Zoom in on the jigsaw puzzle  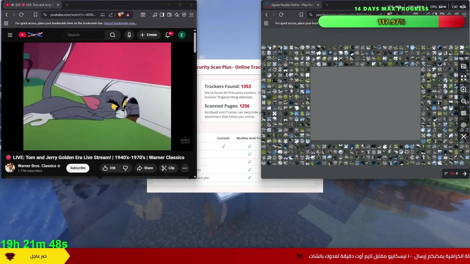click(463, 90)
